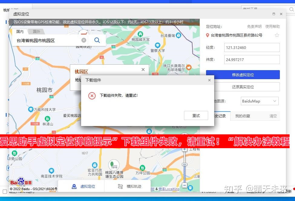The height and width of the screenshot is (201, 295).
Task: Switch to the 国内 tab
Action: click(x=20, y=32)
